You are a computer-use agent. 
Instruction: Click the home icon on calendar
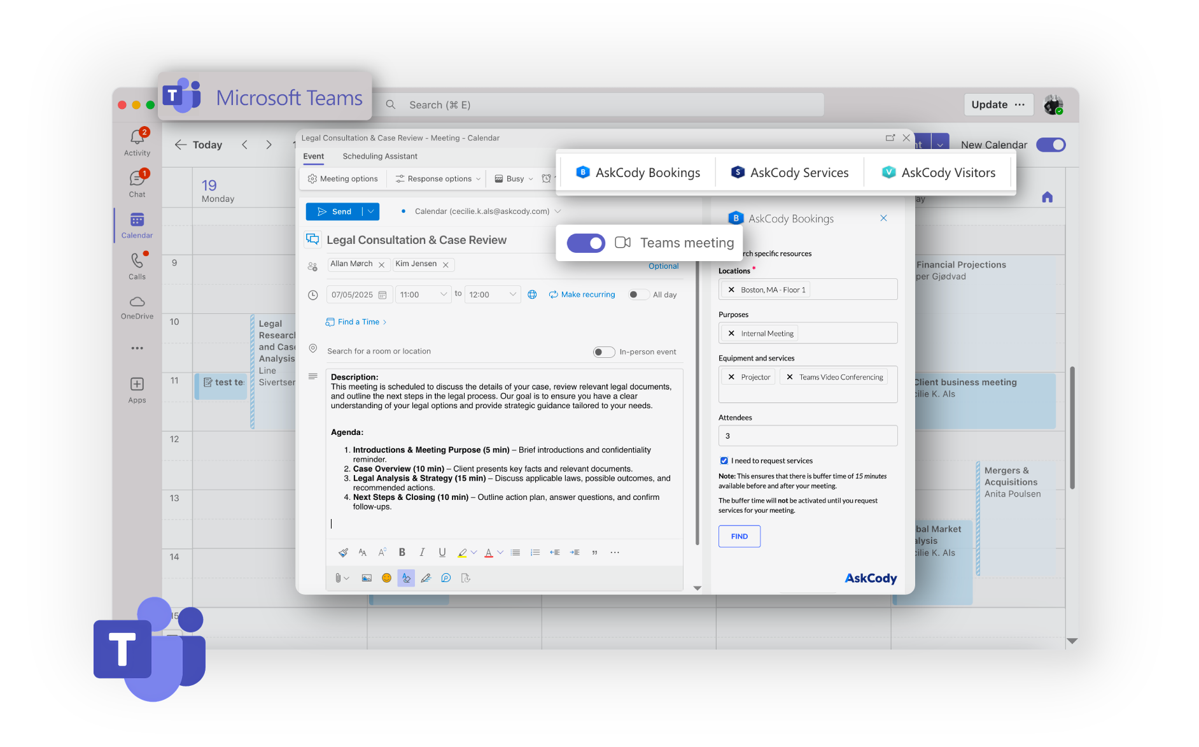pos(1047,197)
